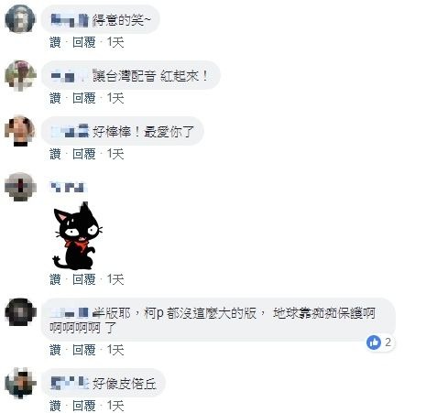
Task: Like the 半版耶 柯p comment
Action: (55, 350)
